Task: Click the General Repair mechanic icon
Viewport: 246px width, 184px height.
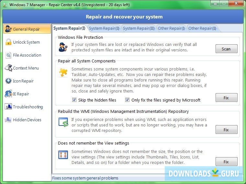Action: [8, 29]
